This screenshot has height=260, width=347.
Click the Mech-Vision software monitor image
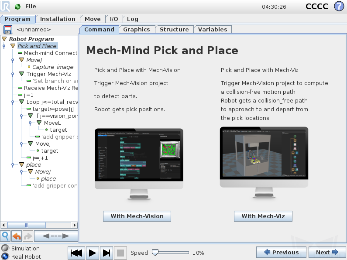pos(139,164)
